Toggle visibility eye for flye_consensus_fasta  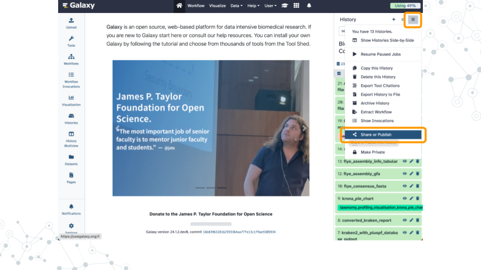point(405,186)
